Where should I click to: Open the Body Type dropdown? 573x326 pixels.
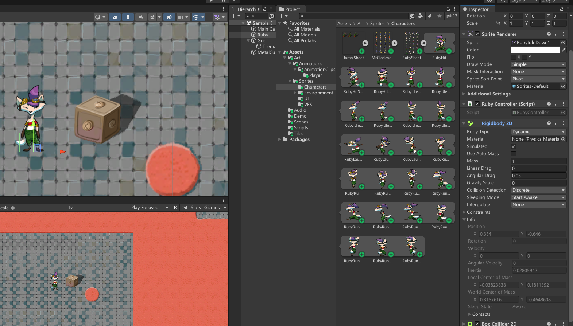[538, 132]
